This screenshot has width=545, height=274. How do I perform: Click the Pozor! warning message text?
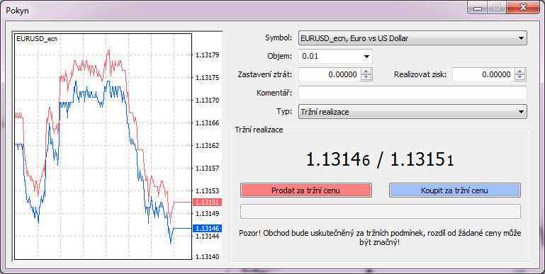[380, 237]
